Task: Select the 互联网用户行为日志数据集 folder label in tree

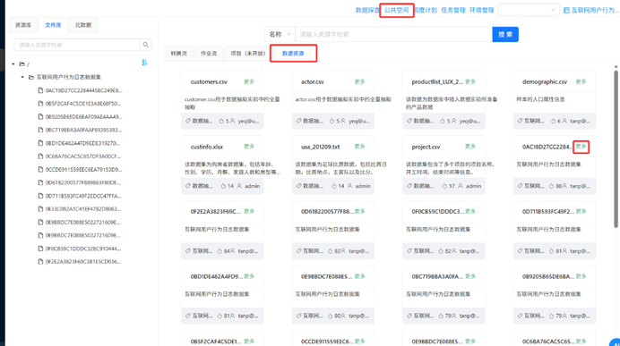Action: tap(69, 77)
